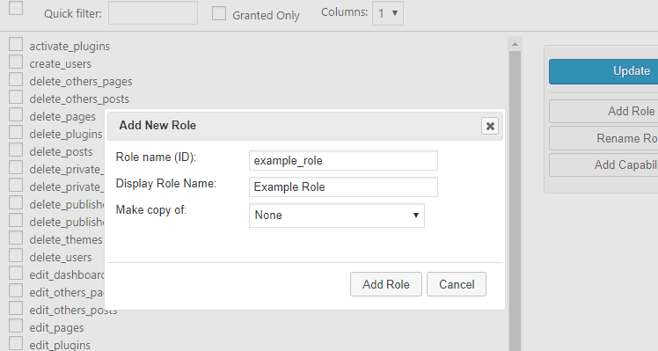Click the Add New Role dialog title
Screen dimensions: 658x351
click(x=157, y=126)
